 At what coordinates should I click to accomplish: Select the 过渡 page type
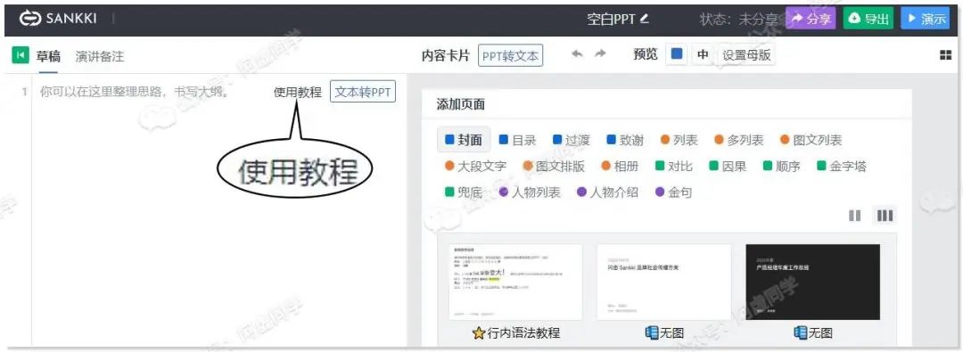click(x=572, y=140)
